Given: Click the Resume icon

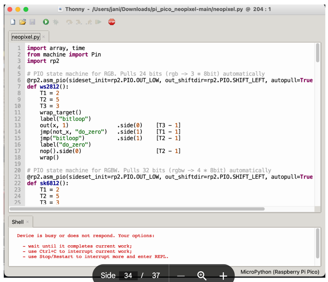Looking at the screenshot, I should pos(98,22).
